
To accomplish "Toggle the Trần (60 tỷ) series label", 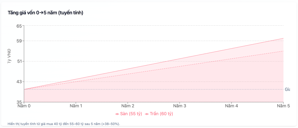I will [161, 114].
